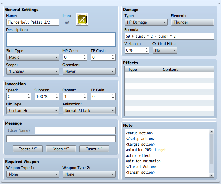The width and height of the screenshot is (221, 184).
Task: Increase TP Gain with the up arrow
Action: point(113,95)
